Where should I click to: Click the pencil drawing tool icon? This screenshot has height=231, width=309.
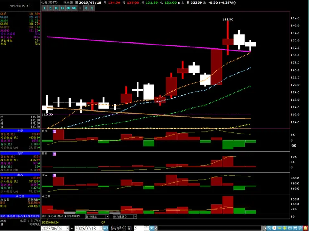point(300,228)
